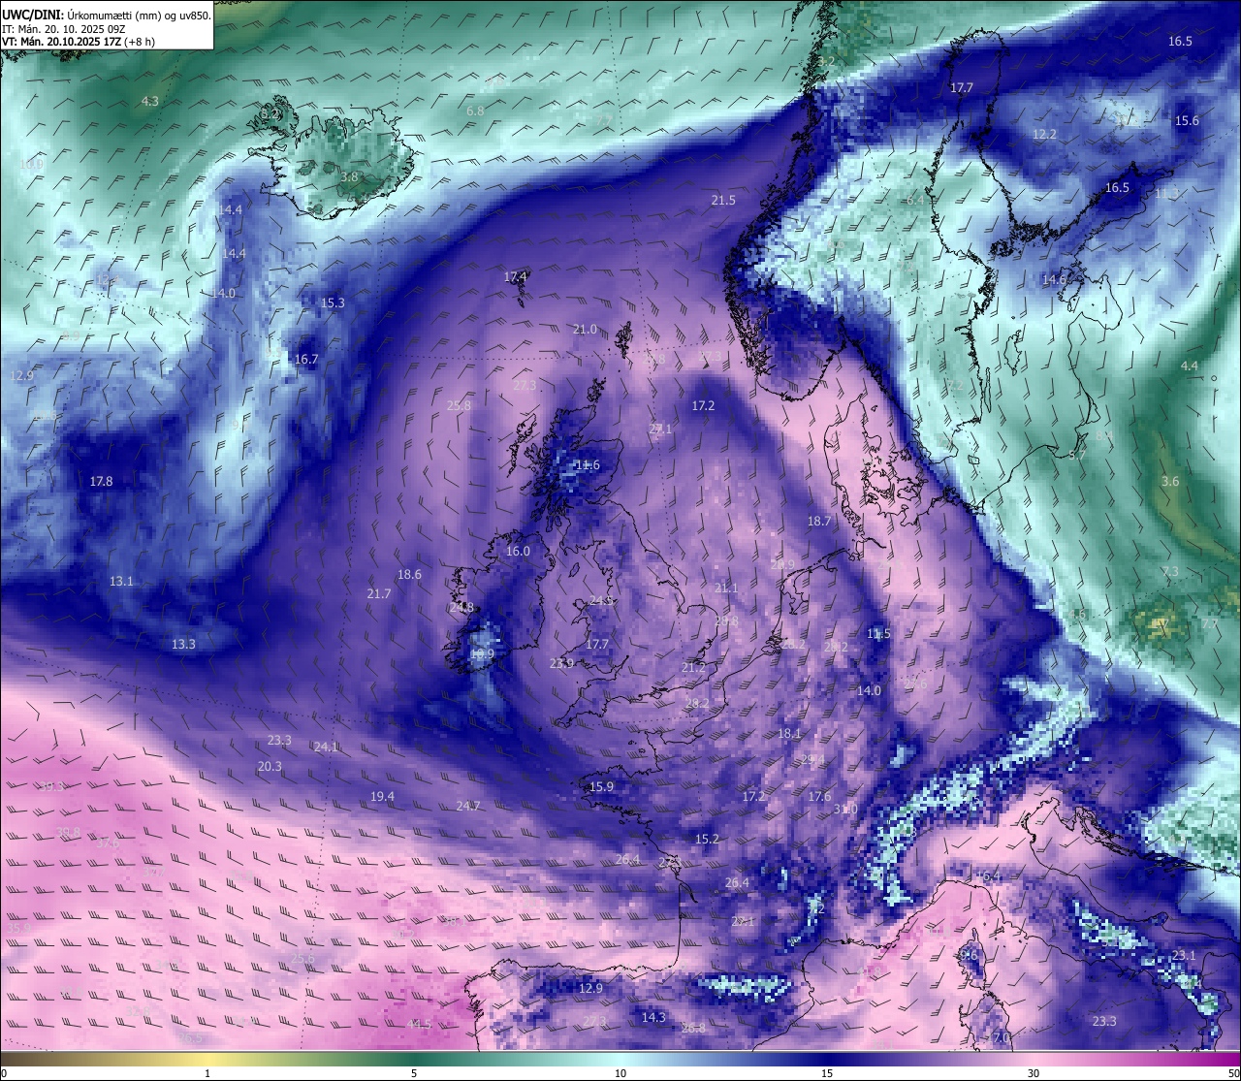
Task: Click the 5 tick on the colour scale
Action: [414, 1073]
